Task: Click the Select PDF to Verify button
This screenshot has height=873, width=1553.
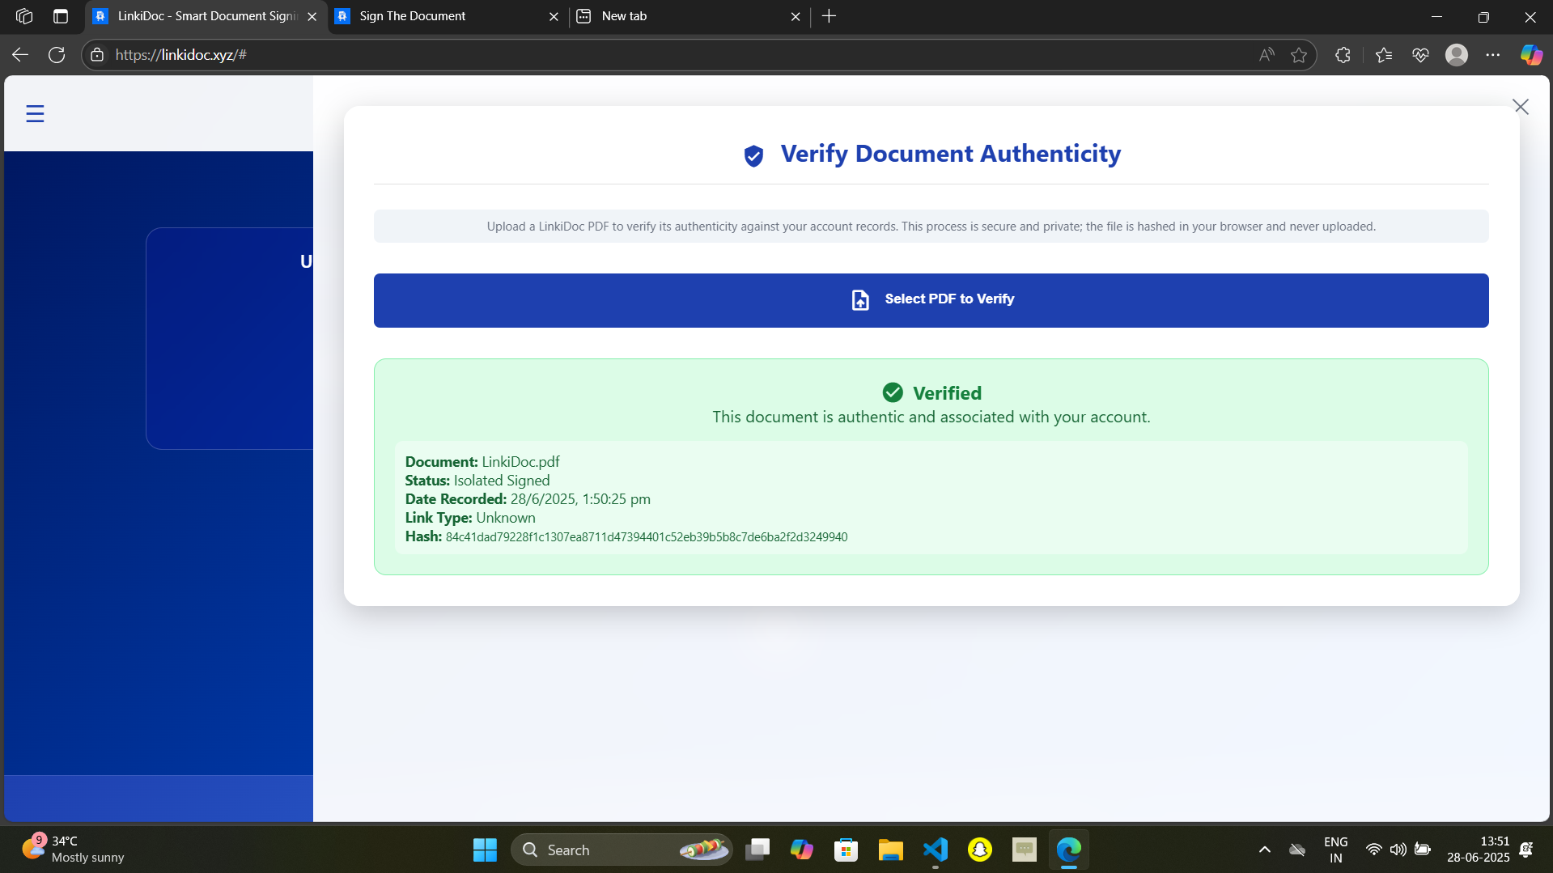Action: [931, 300]
